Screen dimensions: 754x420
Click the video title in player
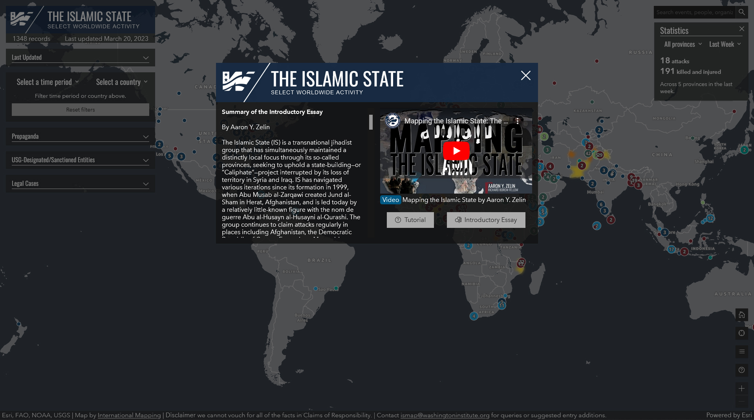click(x=456, y=121)
